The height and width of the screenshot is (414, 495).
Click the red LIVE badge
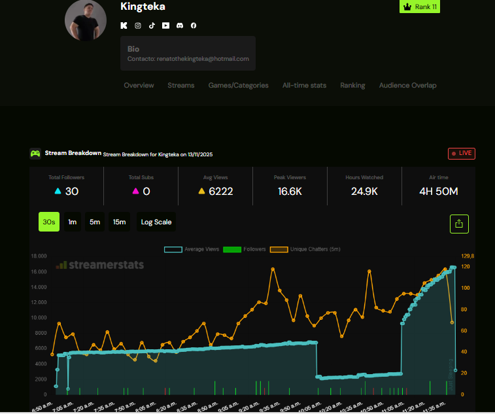[x=461, y=154]
